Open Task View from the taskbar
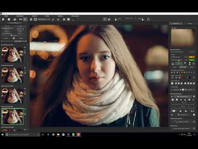This screenshot has width=198, height=149. [x=43, y=135]
